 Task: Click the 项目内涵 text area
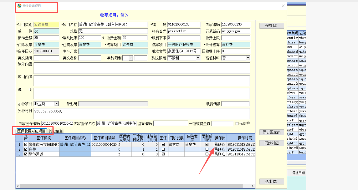click(x=142, y=80)
